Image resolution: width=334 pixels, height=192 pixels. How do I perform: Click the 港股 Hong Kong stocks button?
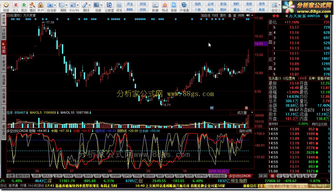click(x=249, y=4)
